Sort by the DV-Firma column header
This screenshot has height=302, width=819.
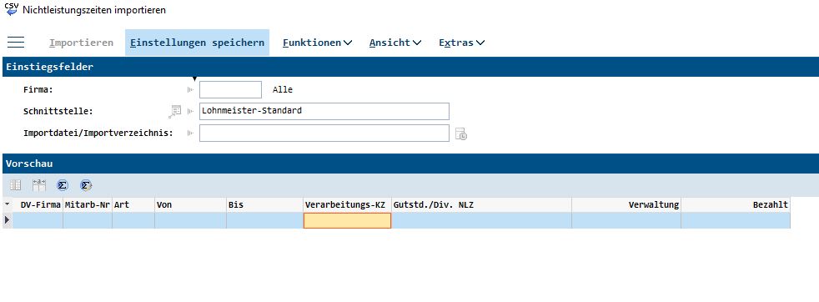pos(38,205)
